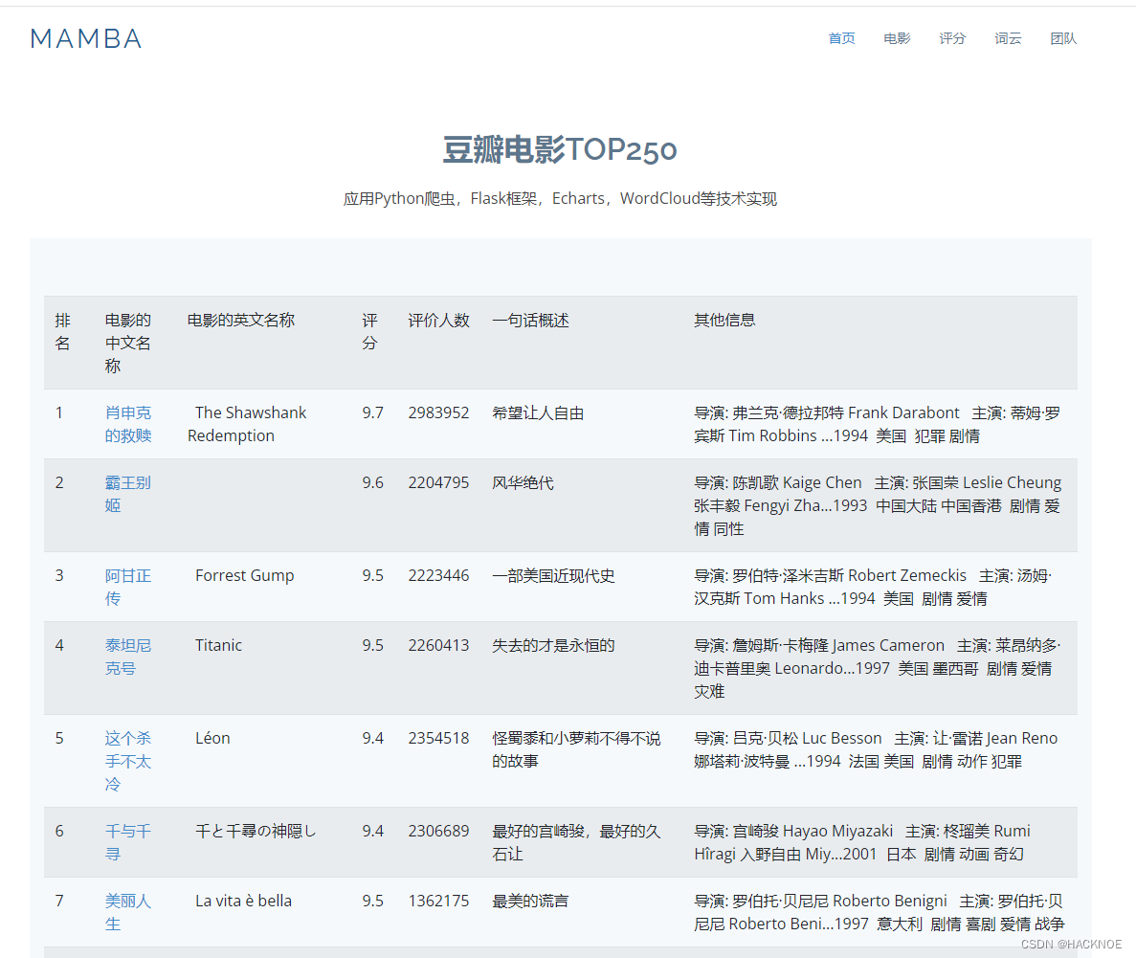Click the Kaige Chen info cell
This screenshot has height=958, width=1136.
pos(878,505)
